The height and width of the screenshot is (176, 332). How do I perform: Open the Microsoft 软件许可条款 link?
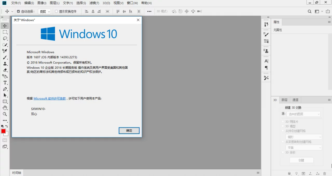pos(50,98)
